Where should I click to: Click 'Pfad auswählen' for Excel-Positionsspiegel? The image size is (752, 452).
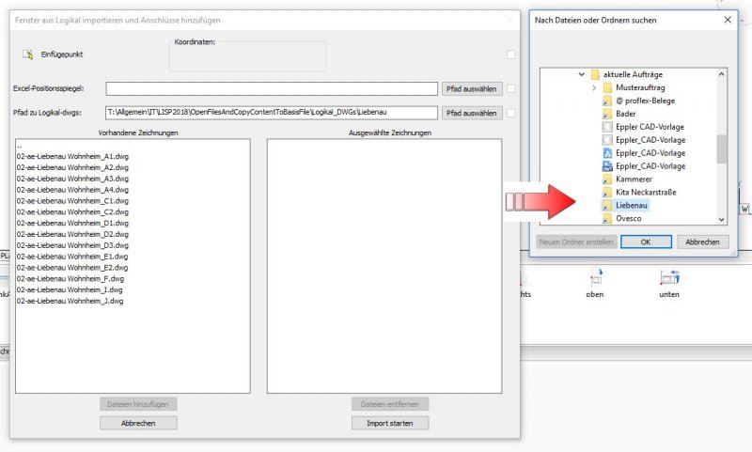(472, 88)
